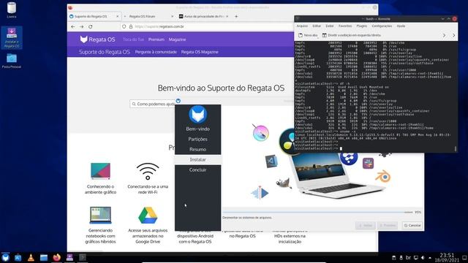Expand hidden system tray icons
The image size is (468, 263).
430,258
